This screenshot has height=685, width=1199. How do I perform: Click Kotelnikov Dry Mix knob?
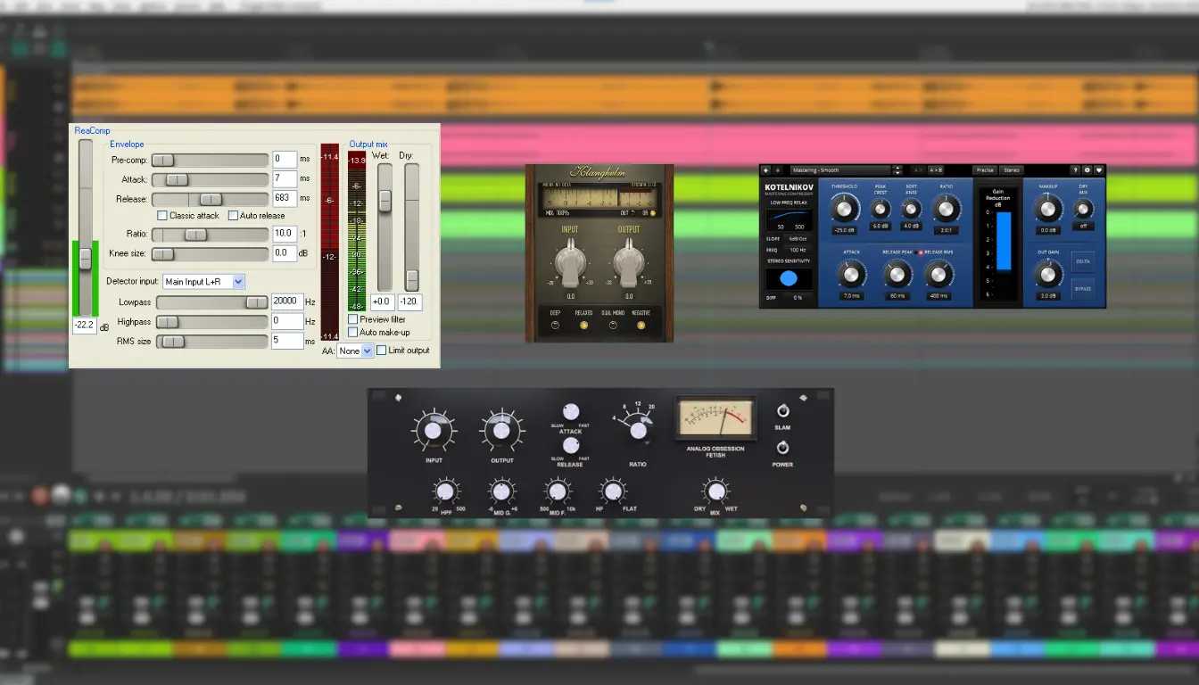[x=1083, y=209]
